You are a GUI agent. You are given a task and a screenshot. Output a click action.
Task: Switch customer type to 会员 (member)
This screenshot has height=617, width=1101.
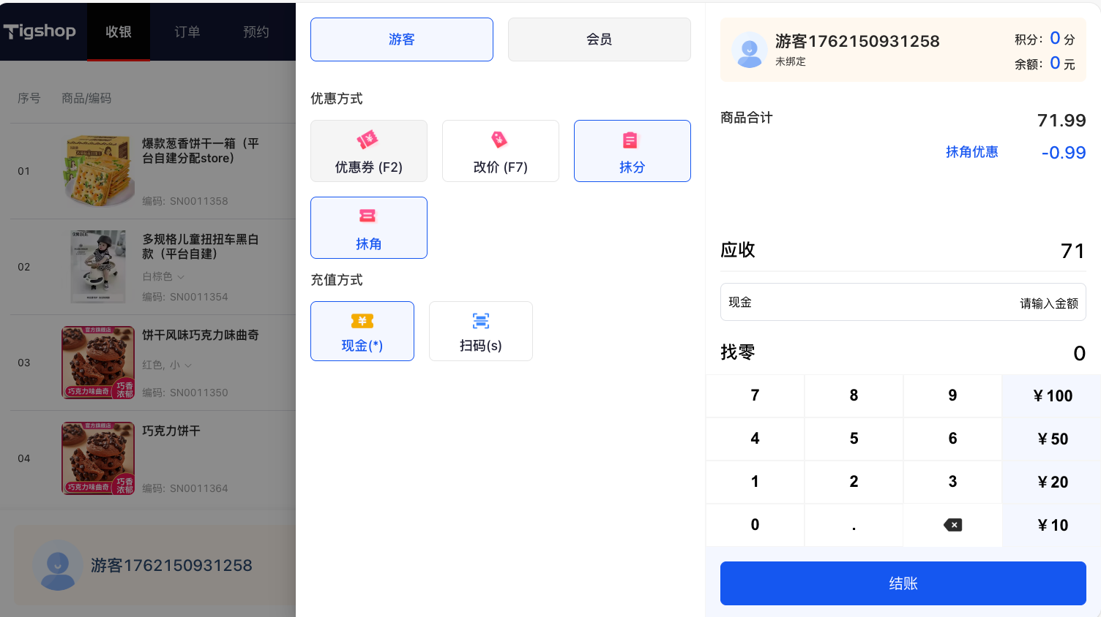point(599,39)
